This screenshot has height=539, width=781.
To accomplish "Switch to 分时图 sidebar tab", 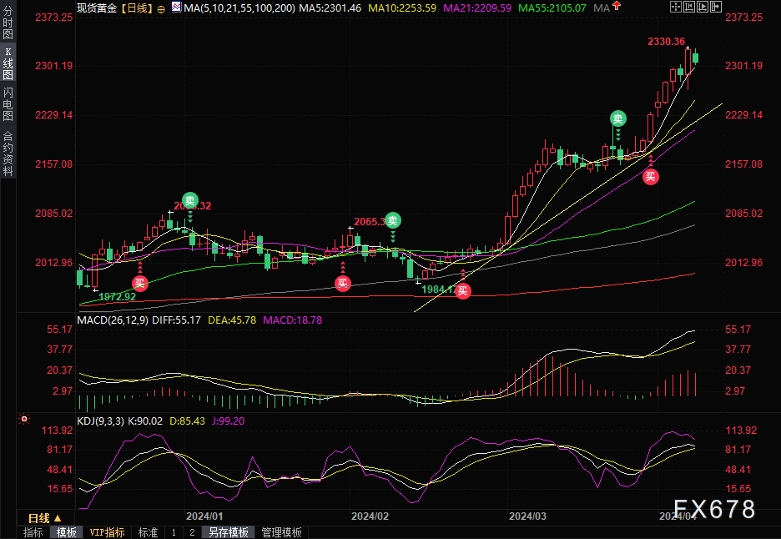I will tap(8, 23).
